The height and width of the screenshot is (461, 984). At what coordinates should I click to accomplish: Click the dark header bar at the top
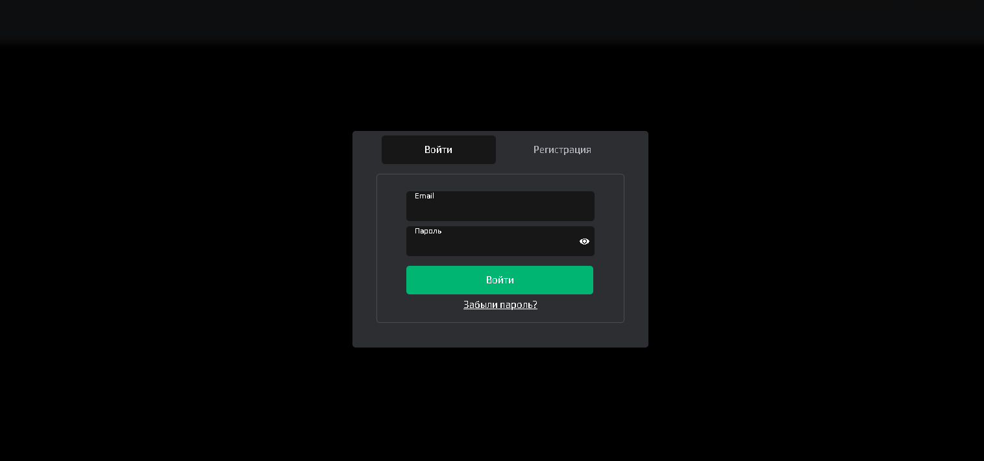[x=492, y=19]
